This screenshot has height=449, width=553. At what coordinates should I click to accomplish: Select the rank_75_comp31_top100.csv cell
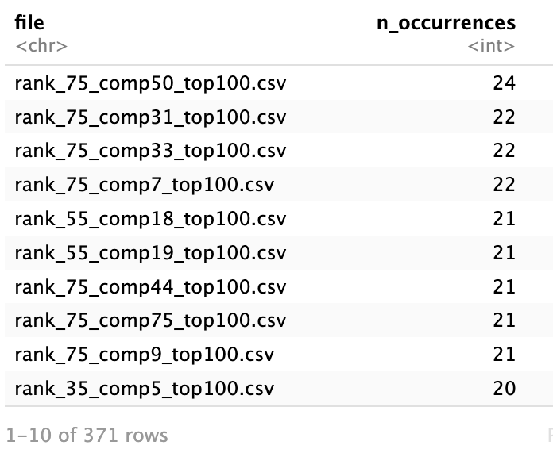(x=150, y=117)
